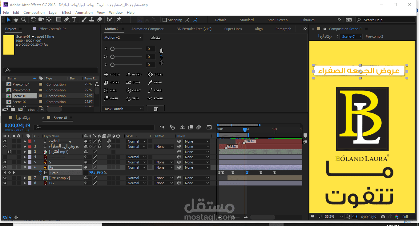Enable the Snapping checkbox
419x226 pixels.
point(165,20)
